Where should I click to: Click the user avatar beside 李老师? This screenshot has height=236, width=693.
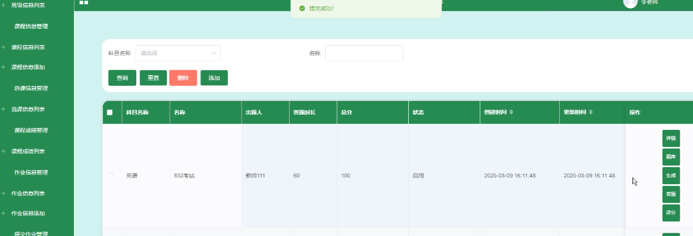[x=630, y=2]
